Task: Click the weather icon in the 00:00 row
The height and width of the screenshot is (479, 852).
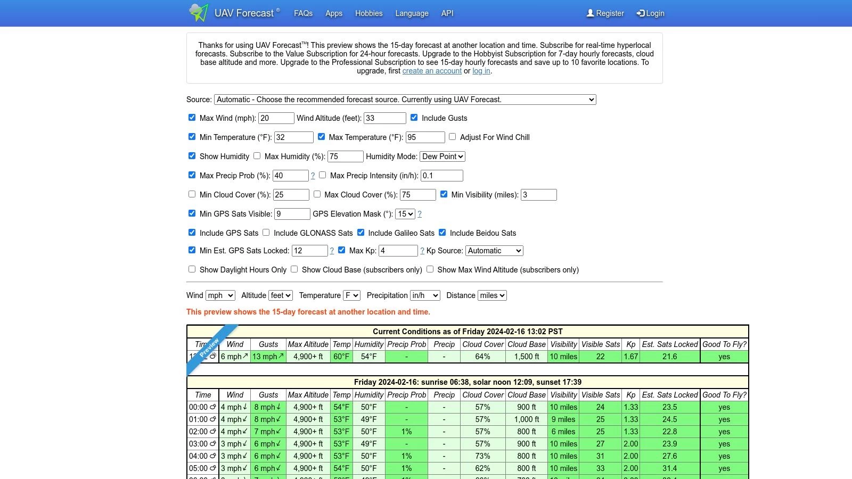Action: coord(213,407)
